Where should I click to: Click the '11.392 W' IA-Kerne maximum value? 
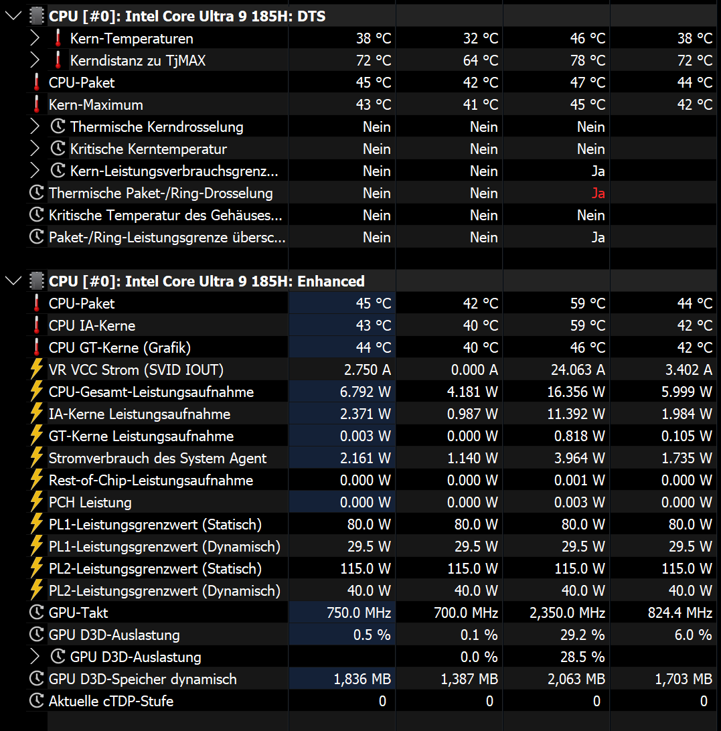click(x=576, y=414)
